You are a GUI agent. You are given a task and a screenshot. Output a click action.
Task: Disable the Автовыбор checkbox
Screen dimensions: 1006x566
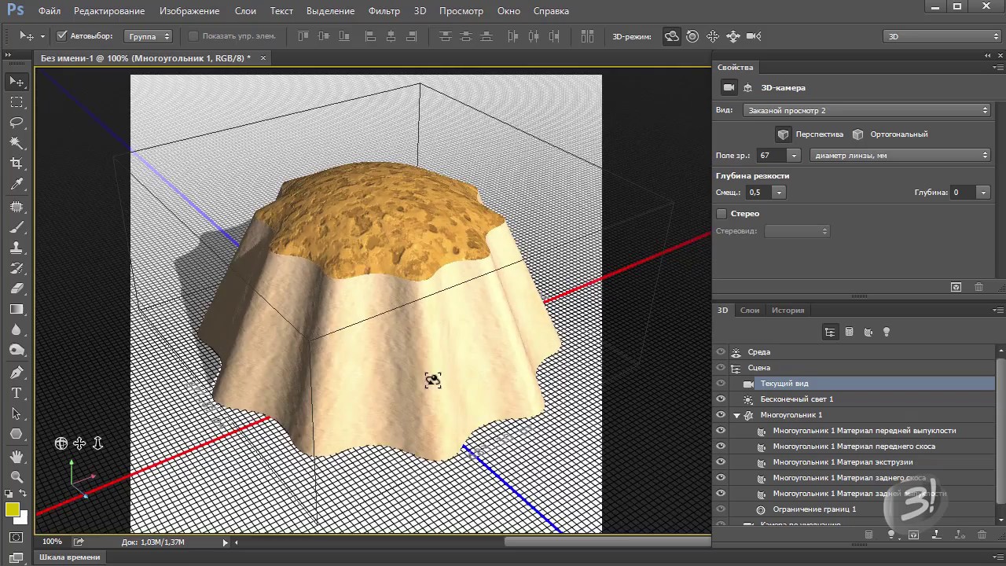[x=62, y=36]
